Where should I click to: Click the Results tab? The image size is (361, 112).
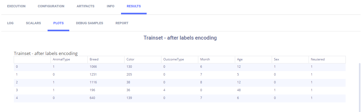coord(134,6)
